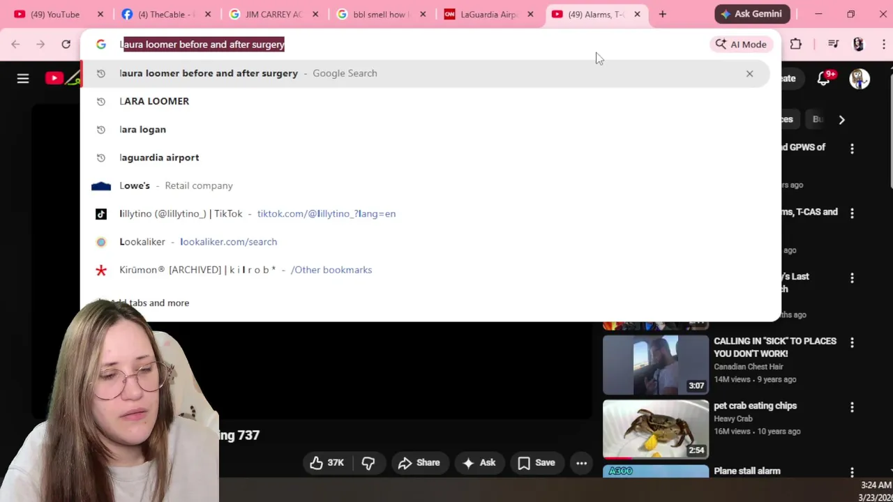Viewport: 893px width, 502px height.
Task: Select the Lowe's Retail company suggestion
Action: [x=426, y=185]
